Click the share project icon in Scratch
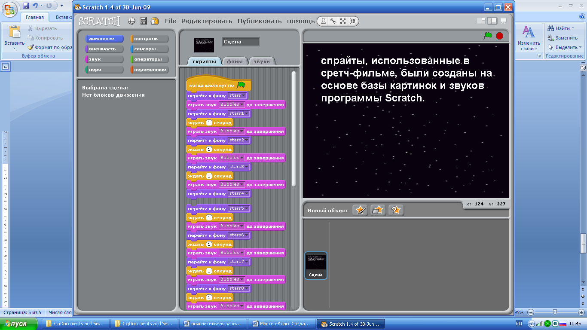 (x=155, y=21)
